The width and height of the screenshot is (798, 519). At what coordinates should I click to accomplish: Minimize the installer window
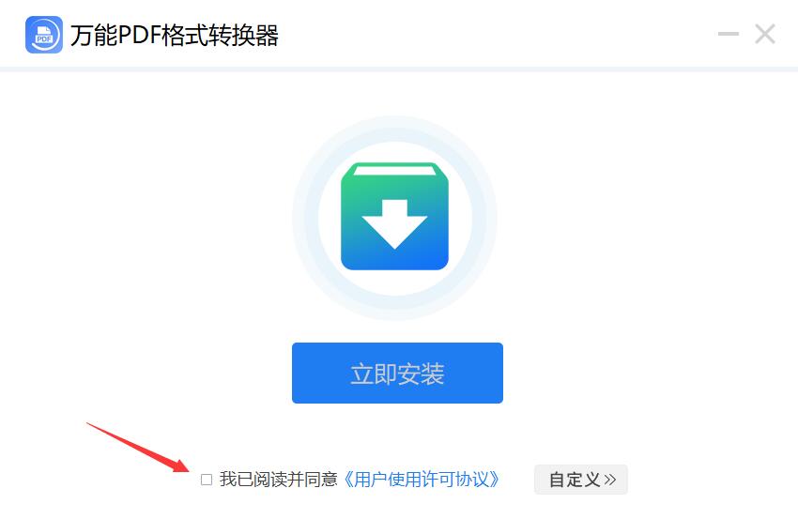pyautogui.click(x=729, y=34)
